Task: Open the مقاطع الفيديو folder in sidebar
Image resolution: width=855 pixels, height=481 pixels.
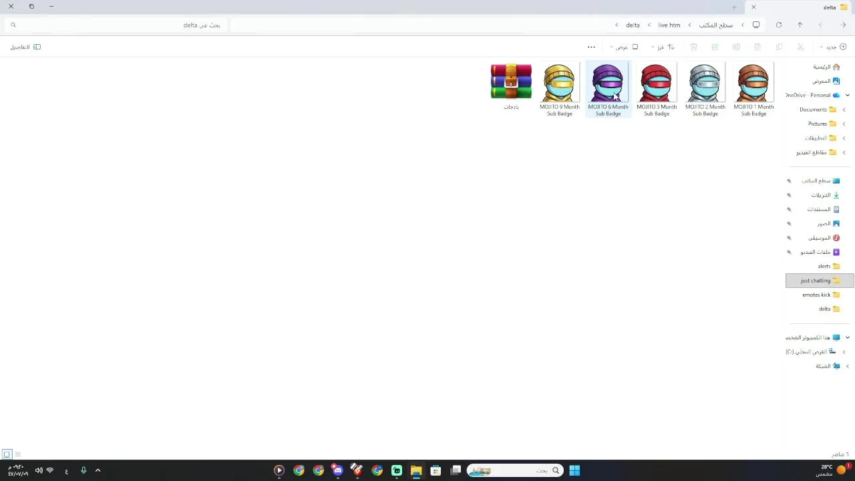Action: (x=816, y=152)
